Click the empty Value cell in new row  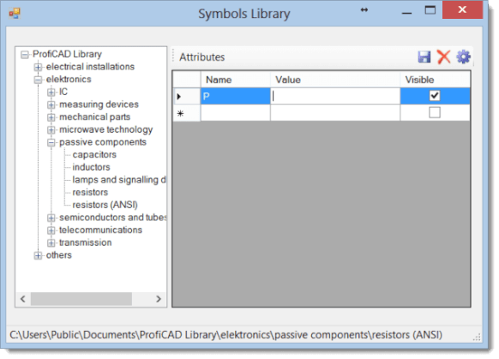tap(335, 113)
